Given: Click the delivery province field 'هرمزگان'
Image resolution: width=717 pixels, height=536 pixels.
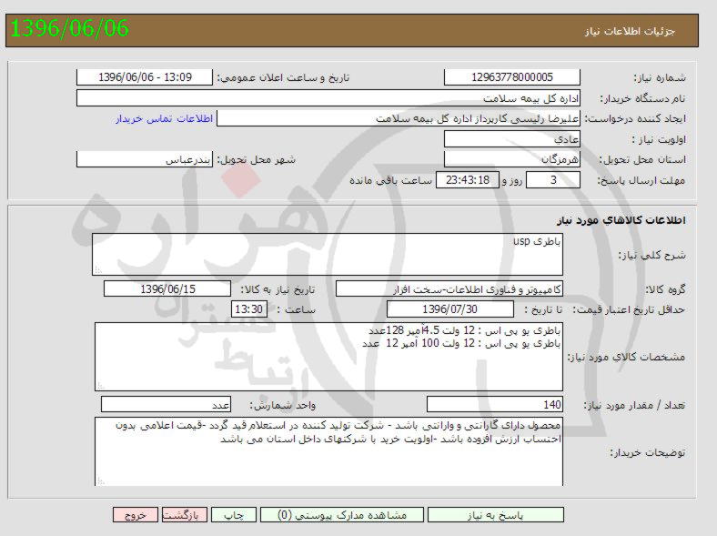Looking at the screenshot, I should coord(512,159).
